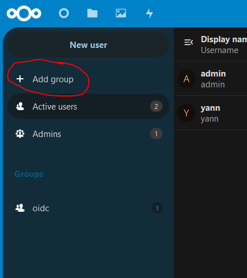The width and height of the screenshot is (247, 278).
Task: Click the Username column subheader
Action: 220,50
